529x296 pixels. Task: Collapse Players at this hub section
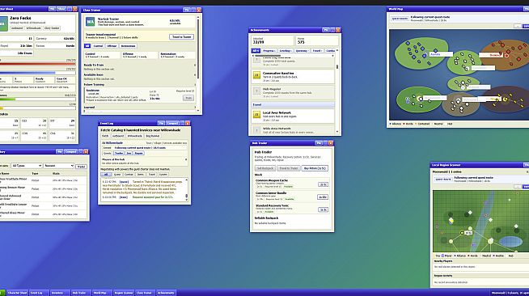144,159
